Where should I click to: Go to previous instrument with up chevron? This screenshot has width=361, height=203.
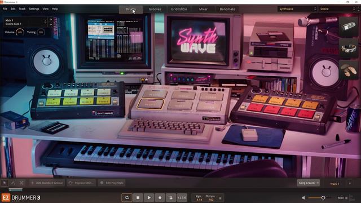click(x=51, y=19)
